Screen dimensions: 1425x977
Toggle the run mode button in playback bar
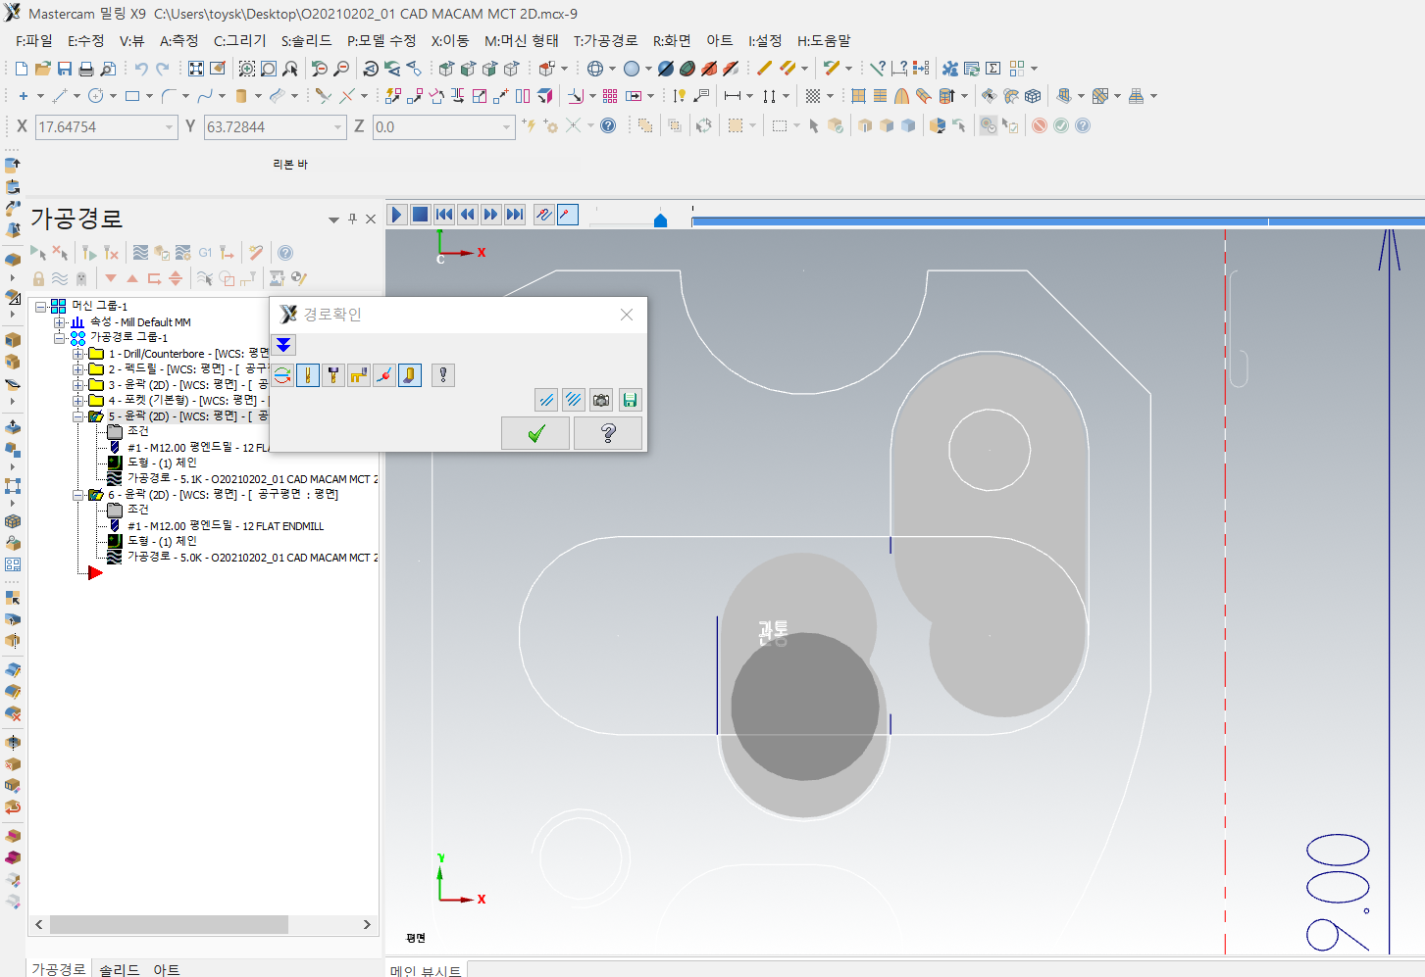point(568,215)
